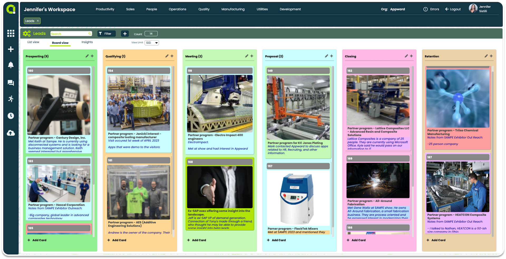Click the search magnifier icon
The image size is (506, 259).
[90, 33]
